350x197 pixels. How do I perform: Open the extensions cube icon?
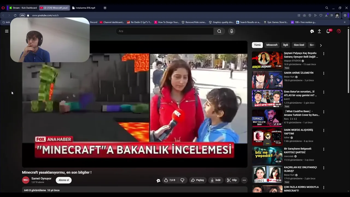pyautogui.click(x=345, y=15)
